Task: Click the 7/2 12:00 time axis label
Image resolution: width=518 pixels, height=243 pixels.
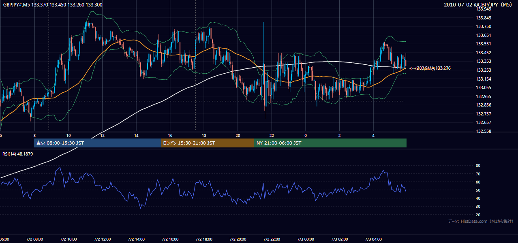Action: click(x=102, y=239)
